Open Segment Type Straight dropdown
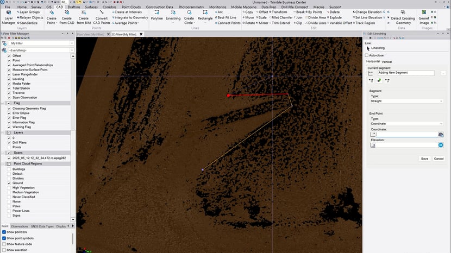Image resolution: width=451 pixels, height=253 pixels. [x=406, y=101]
